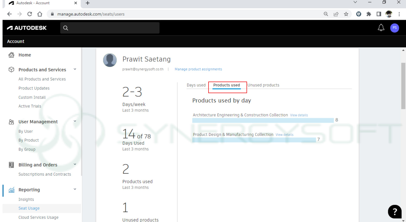Click the Manage product assignments link
406x222 pixels.
198,69
